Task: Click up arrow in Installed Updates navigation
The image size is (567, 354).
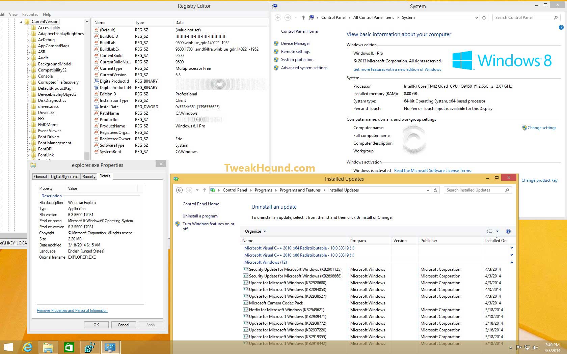Action: [205, 190]
